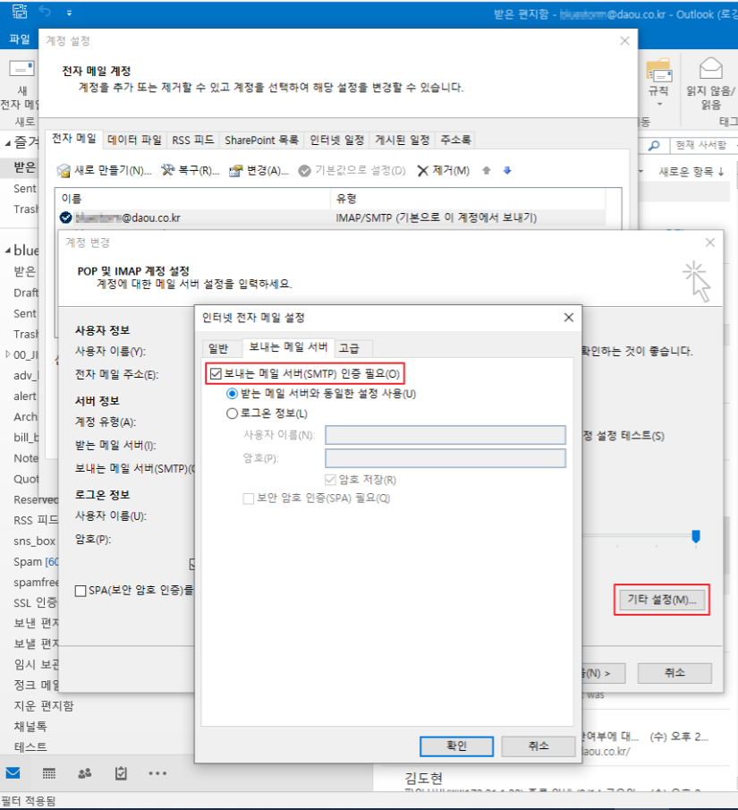Screen dimensions: 738x810
Task: Click the move-up arrow icon in account toolbar
Action: tap(486, 170)
